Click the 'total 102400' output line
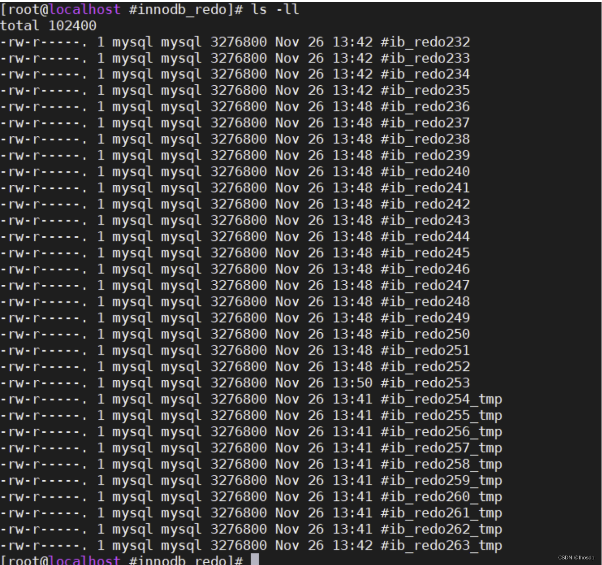The image size is (602, 565). tap(48, 26)
